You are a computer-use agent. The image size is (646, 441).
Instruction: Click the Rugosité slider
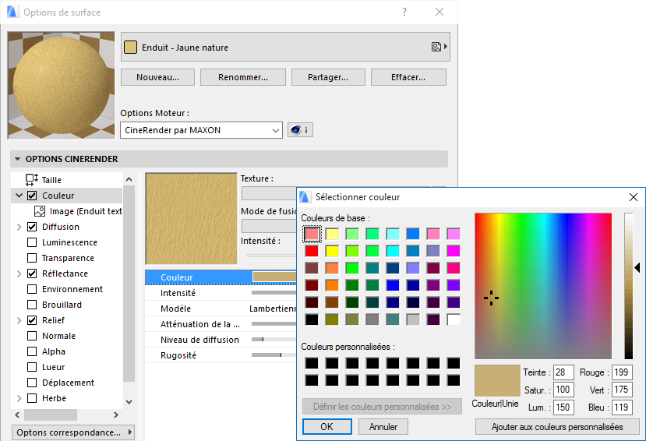tap(274, 355)
